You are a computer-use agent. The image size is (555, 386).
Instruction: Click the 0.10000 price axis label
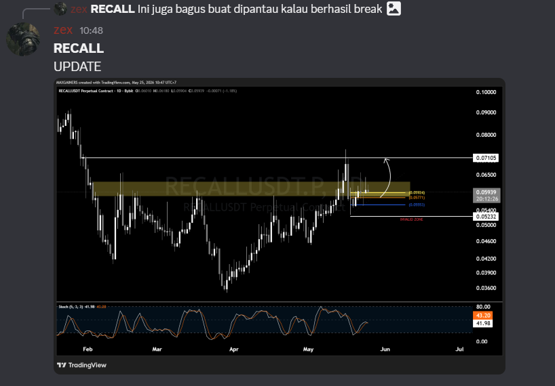pyautogui.click(x=486, y=92)
